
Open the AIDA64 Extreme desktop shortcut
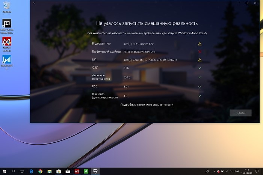(7, 44)
